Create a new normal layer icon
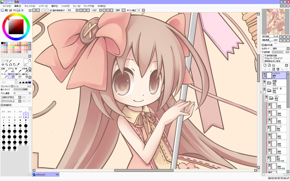This screenshot has width=290, height=181. (265, 65)
